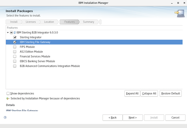Proceed with the Next button
This screenshot has height=128, width=187.
pyautogui.click(x=133, y=118)
